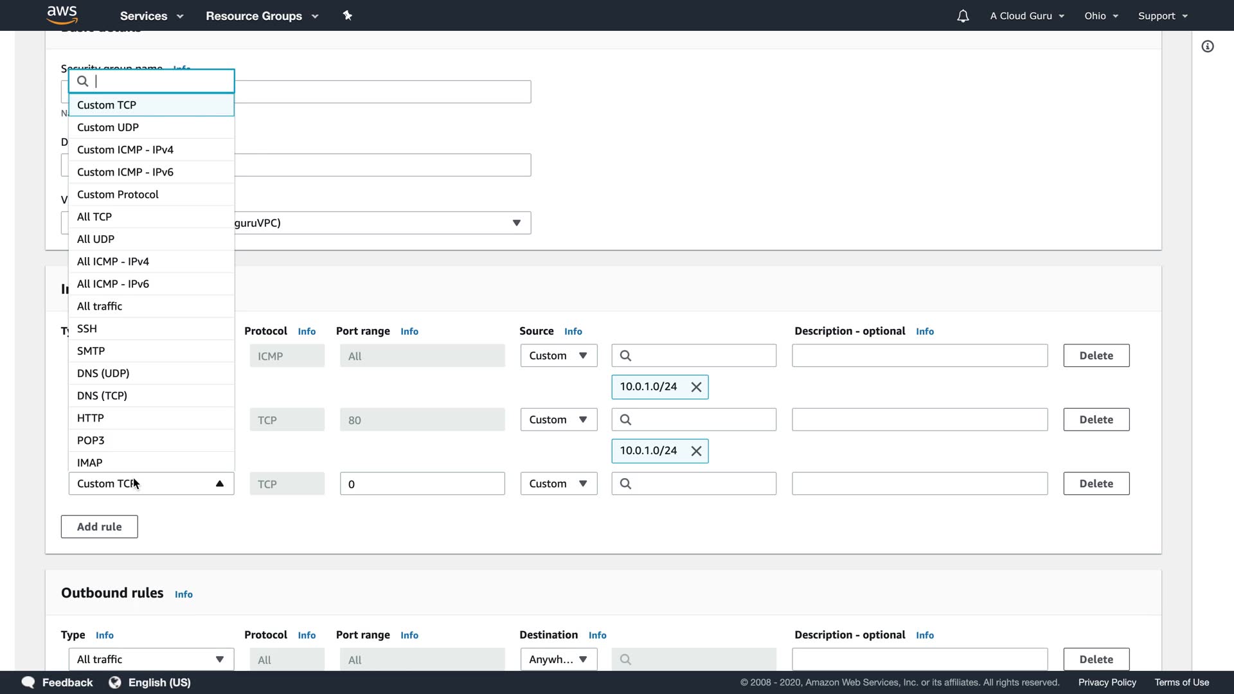Image resolution: width=1234 pixels, height=694 pixels.
Task: Open the first inbound rule's Custom source dropdown
Action: coord(559,355)
